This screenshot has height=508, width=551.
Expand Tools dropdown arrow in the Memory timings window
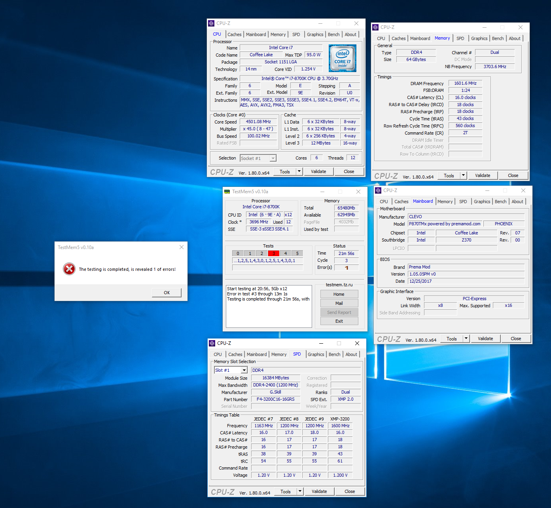(x=463, y=175)
